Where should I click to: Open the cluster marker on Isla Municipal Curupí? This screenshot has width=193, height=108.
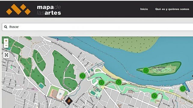(146, 70)
